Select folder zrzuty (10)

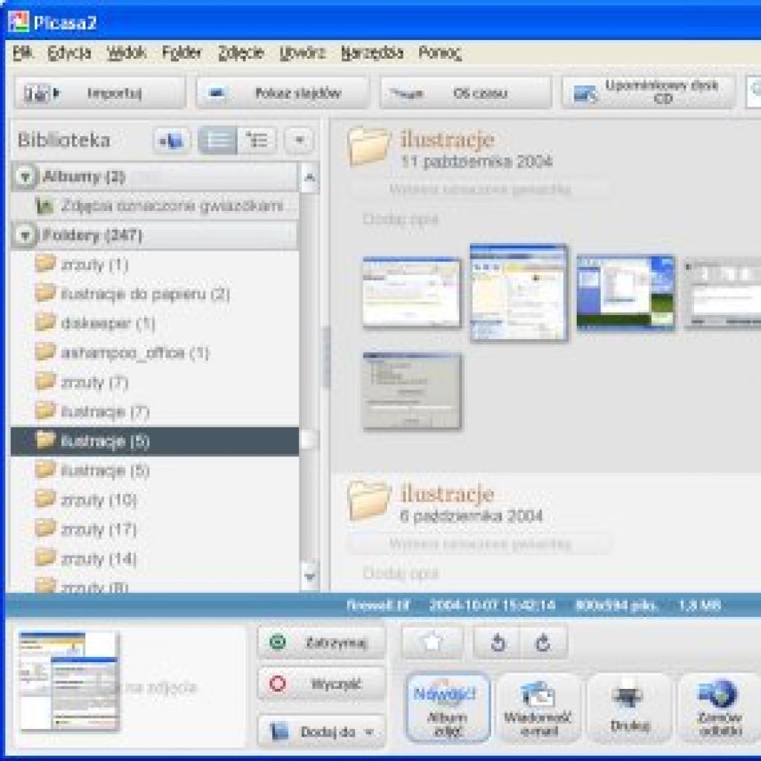(155, 499)
